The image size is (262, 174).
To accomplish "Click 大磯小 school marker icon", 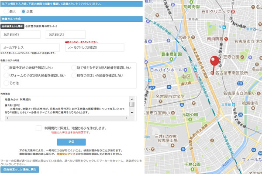I will (193, 37).
